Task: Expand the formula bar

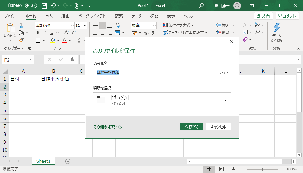Action: pyautogui.click(x=298, y=59)
